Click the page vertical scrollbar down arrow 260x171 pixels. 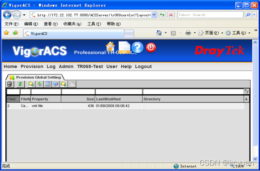point(255,159)
